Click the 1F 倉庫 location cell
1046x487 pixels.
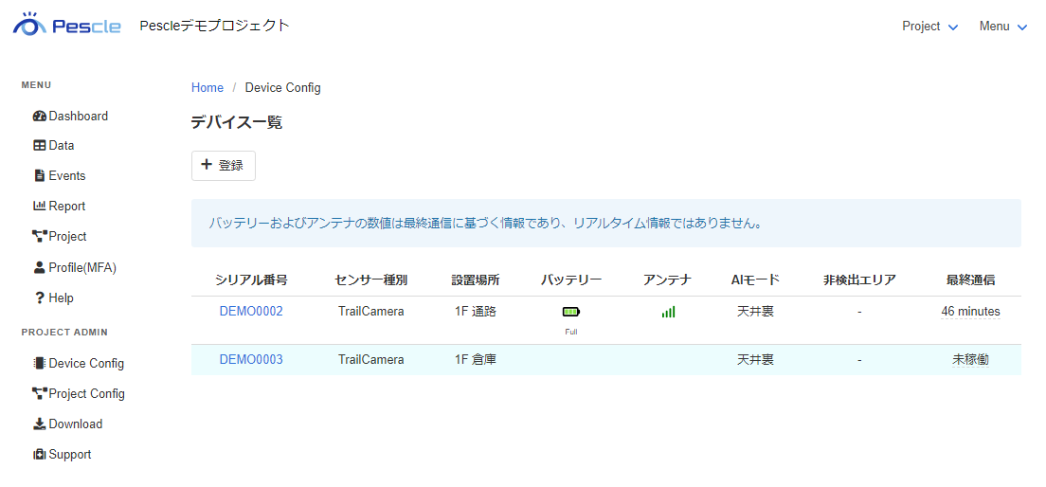click(475, 360)
